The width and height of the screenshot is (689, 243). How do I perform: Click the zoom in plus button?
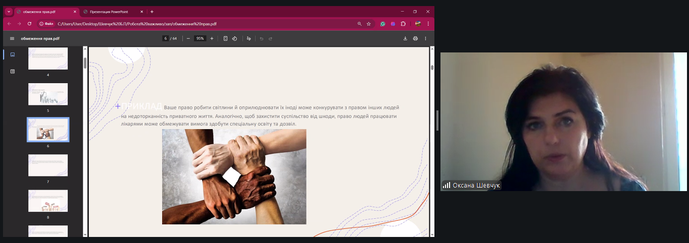(212, 38)
